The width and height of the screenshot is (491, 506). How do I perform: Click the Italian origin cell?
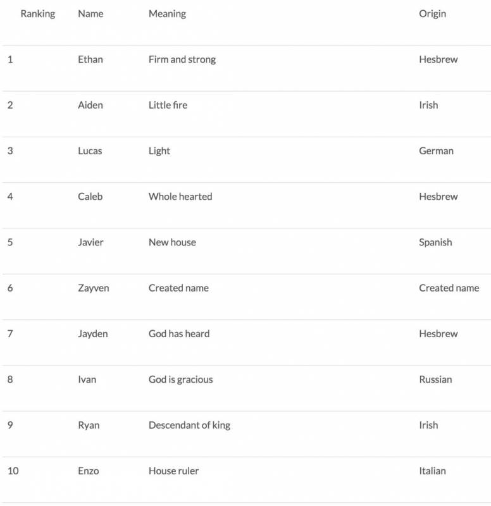pos(432,471)
